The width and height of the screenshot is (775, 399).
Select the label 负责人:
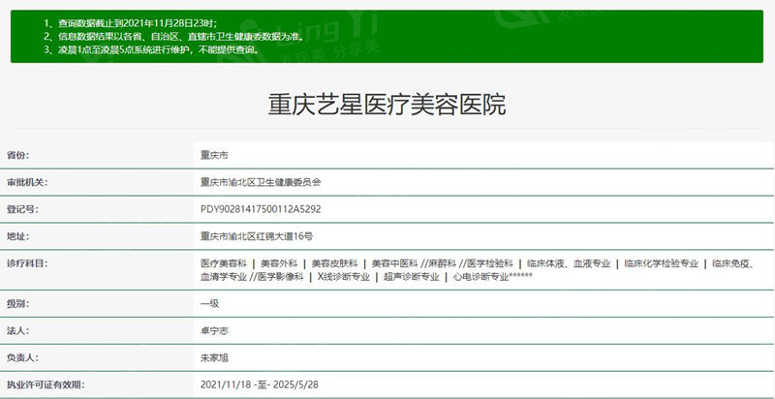(x=22, y=358)
